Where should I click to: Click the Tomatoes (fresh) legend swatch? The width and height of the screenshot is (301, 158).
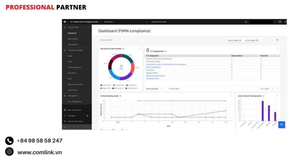pyautogui.click(x=126, y=88)
